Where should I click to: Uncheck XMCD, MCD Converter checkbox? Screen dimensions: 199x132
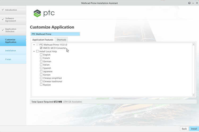pyautogui.click(x=41, y=48)
